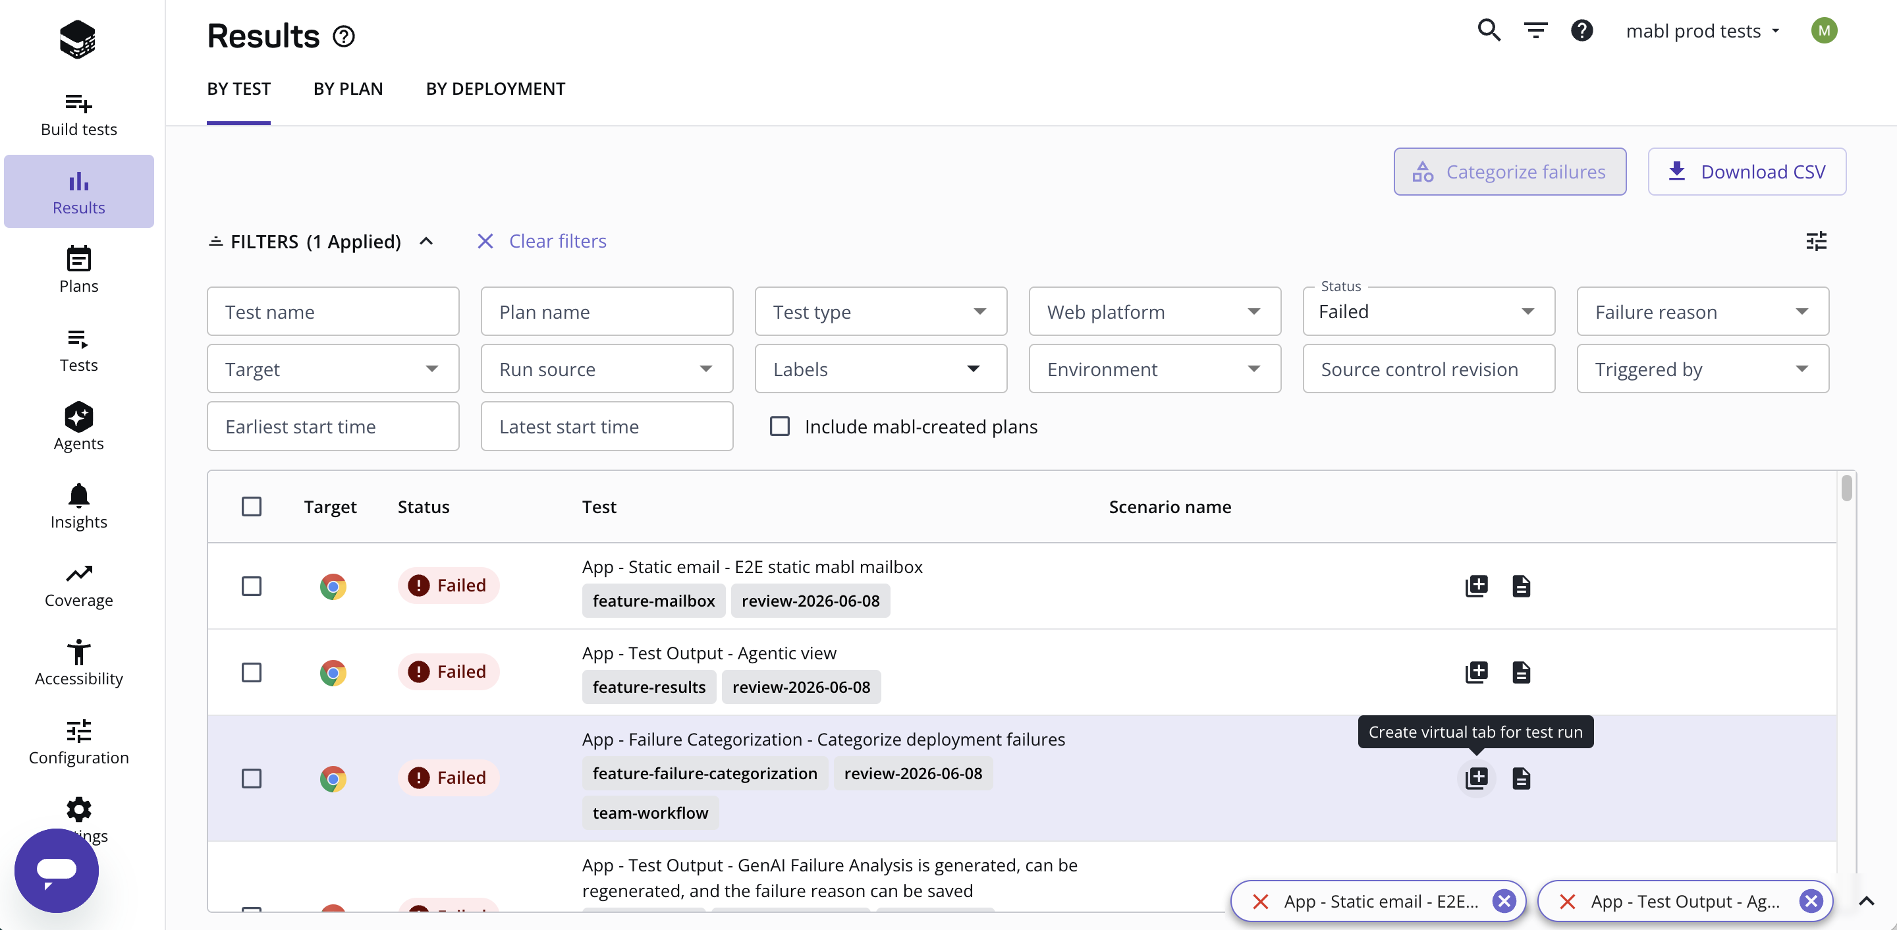Click Clear filters
1897x930 pixels.
[542, 242]
